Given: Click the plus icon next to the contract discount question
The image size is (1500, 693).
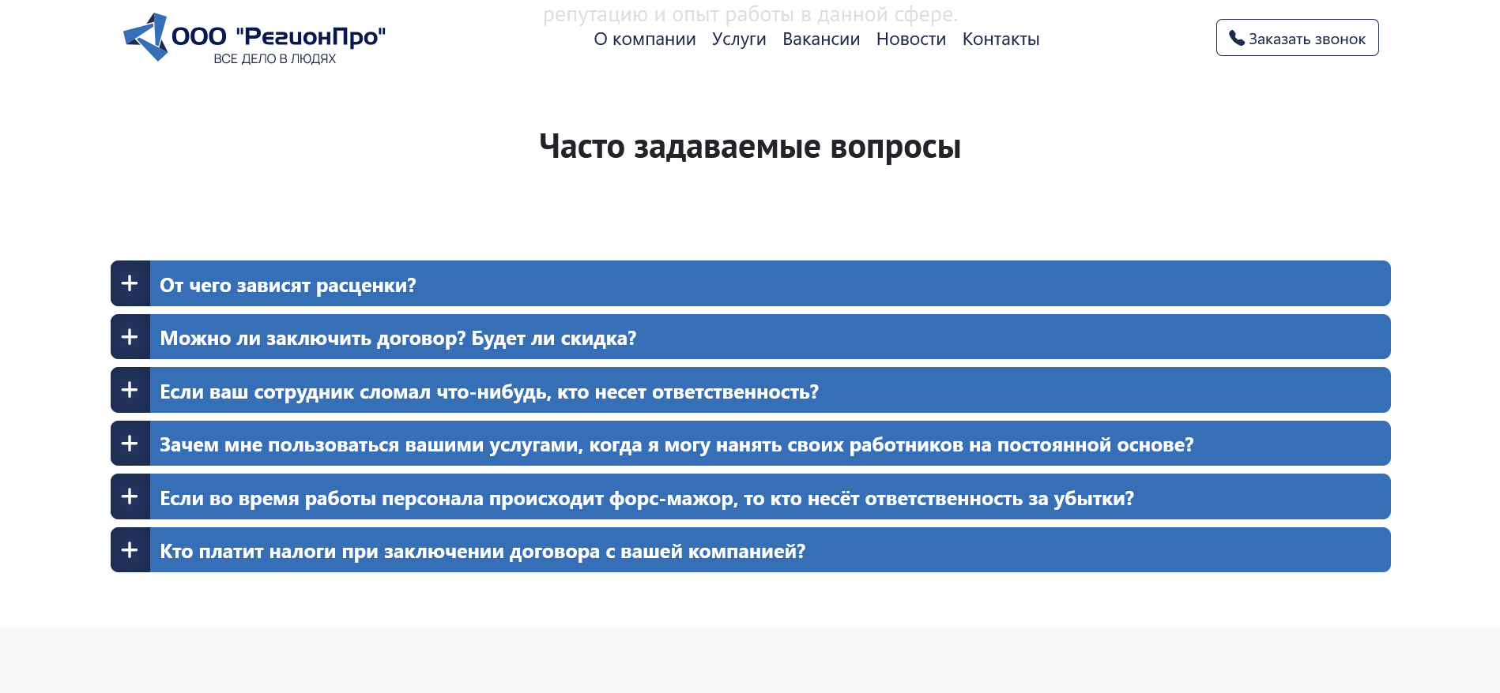Looking at the screenshot, I should [x=130, y=337].
